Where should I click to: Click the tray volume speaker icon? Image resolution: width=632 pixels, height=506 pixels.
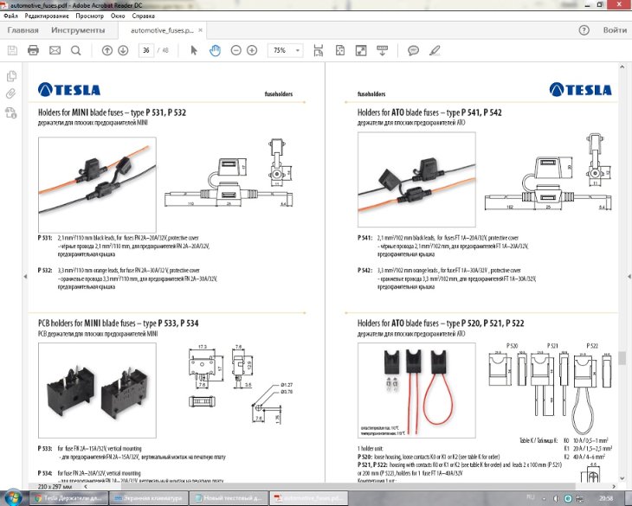(x=556, y=498)
